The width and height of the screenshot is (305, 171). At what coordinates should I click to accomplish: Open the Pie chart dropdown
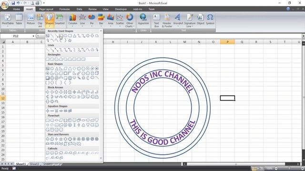[91, 20]
